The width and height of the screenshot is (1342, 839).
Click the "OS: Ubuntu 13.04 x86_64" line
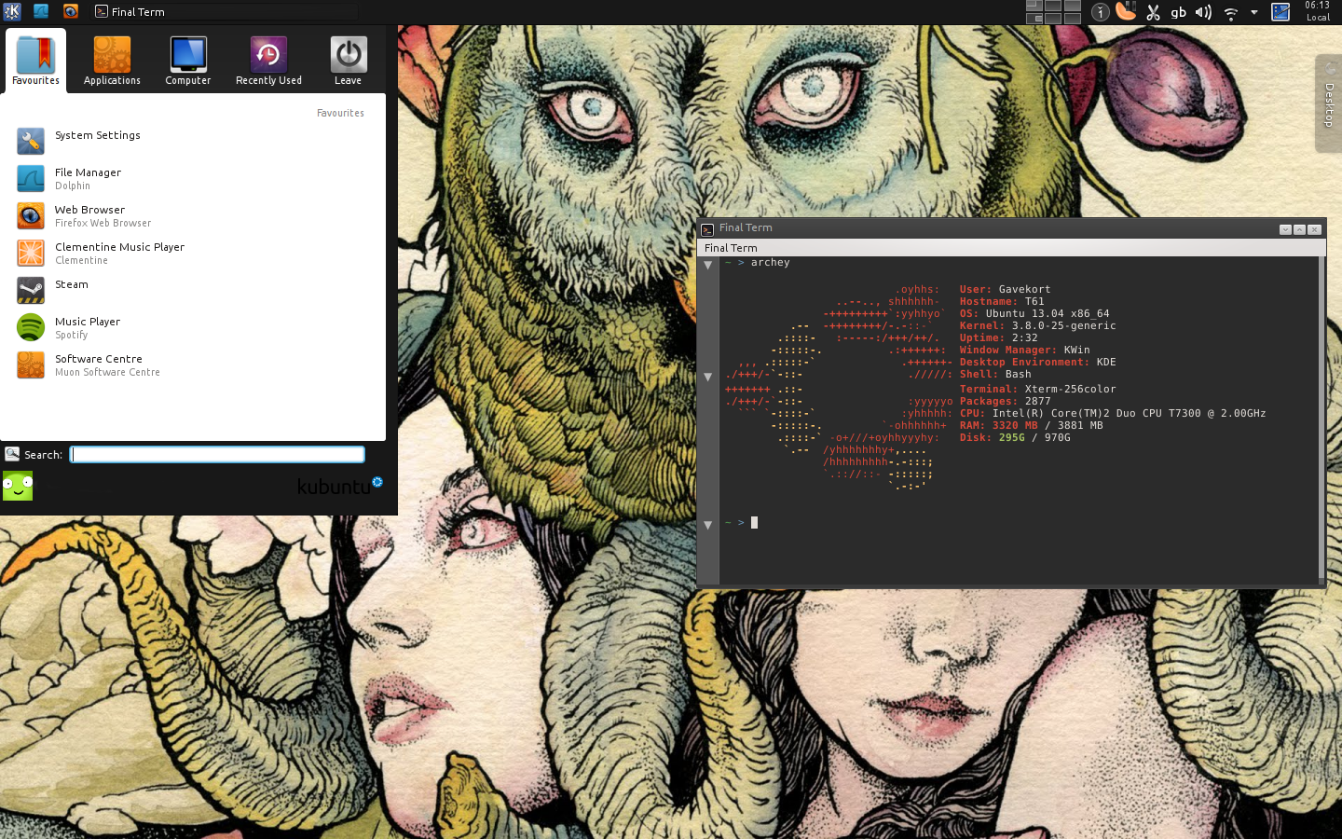[x=1034, y=314]
